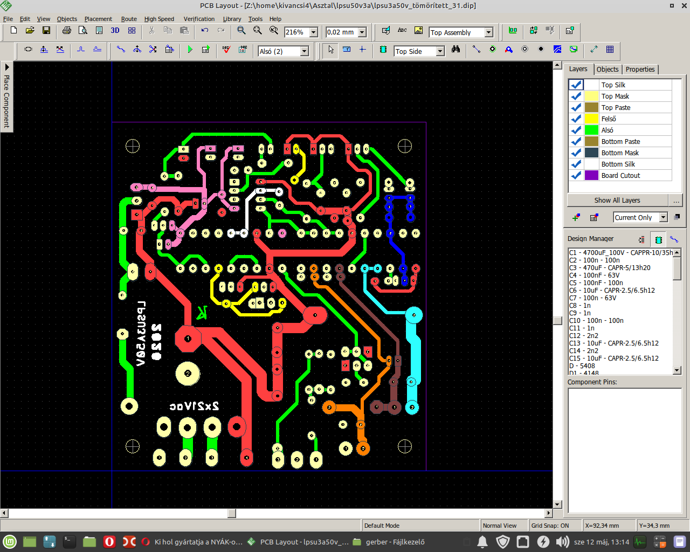Uncheck the Board Cutout layer checkbox
Screen dimensions: 690x552
tap(576, 175)
